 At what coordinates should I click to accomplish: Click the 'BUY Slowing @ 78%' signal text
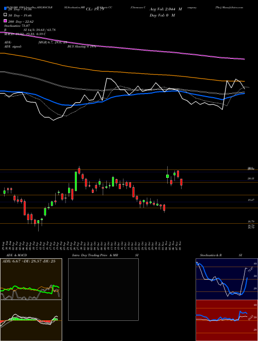point(82,47)
